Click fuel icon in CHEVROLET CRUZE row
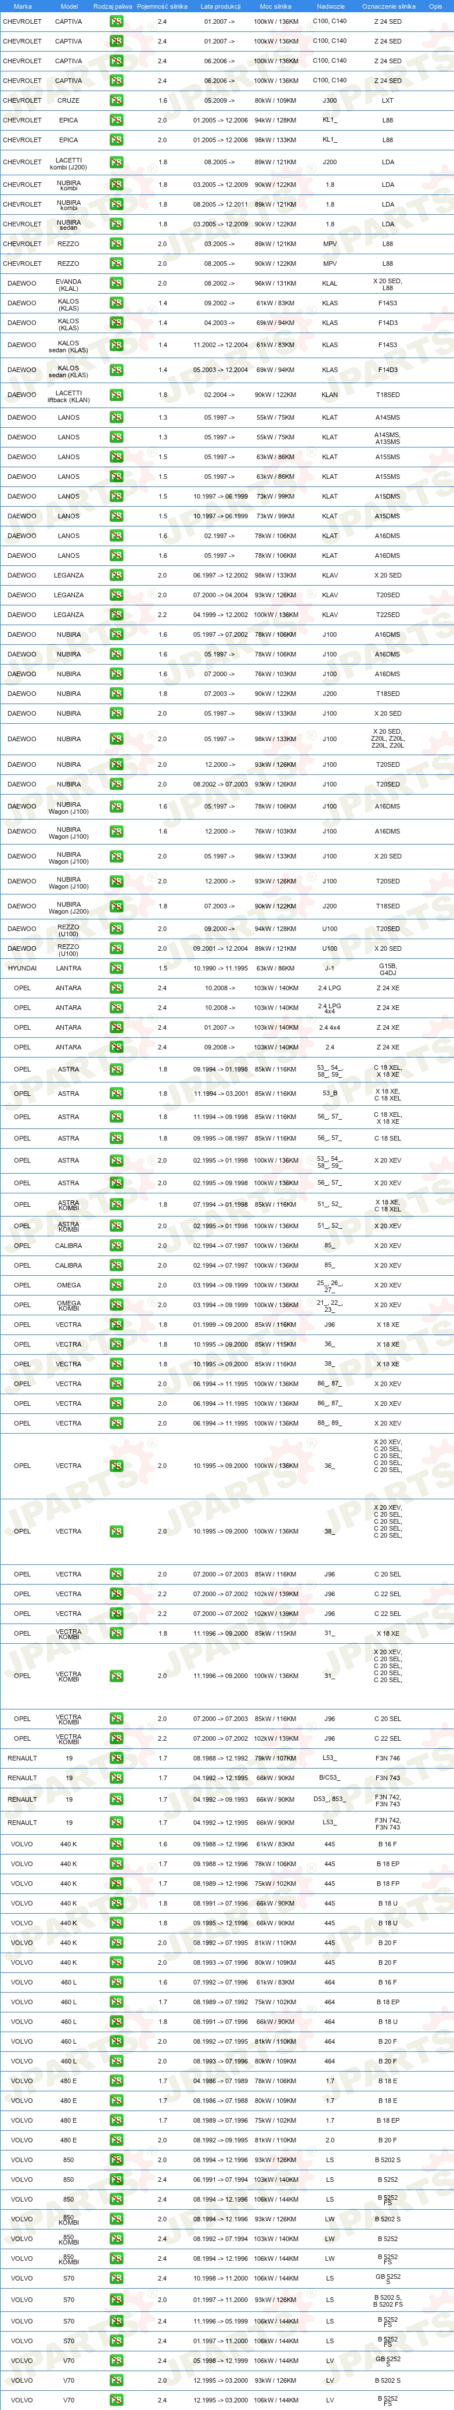This screenshot has width=454, height=2410. point(116,100)
